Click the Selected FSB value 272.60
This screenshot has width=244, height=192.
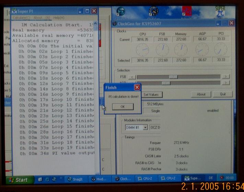[163, 60]
